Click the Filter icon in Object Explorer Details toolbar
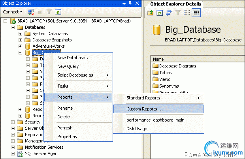This screenshot has height=159, width=245. pos(178,13)
